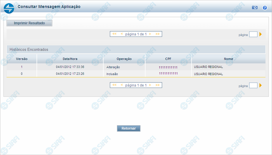Open the CPF link in the Alteração row
This screenshot has width=272, height=155.
pos(168,67)
